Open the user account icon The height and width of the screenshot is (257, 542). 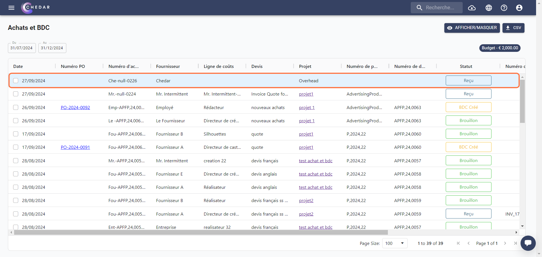(519, 8)
